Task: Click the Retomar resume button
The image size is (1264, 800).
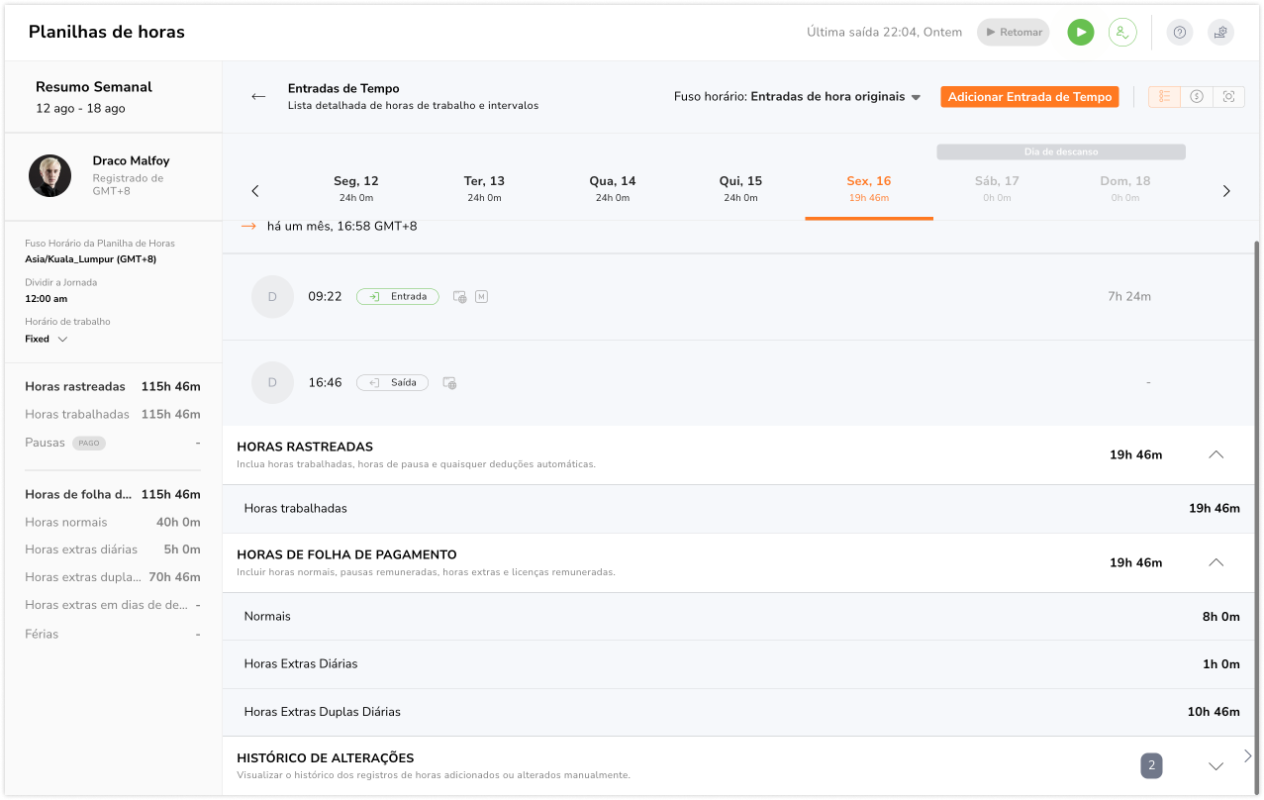Action: [x=1014, y=32]
